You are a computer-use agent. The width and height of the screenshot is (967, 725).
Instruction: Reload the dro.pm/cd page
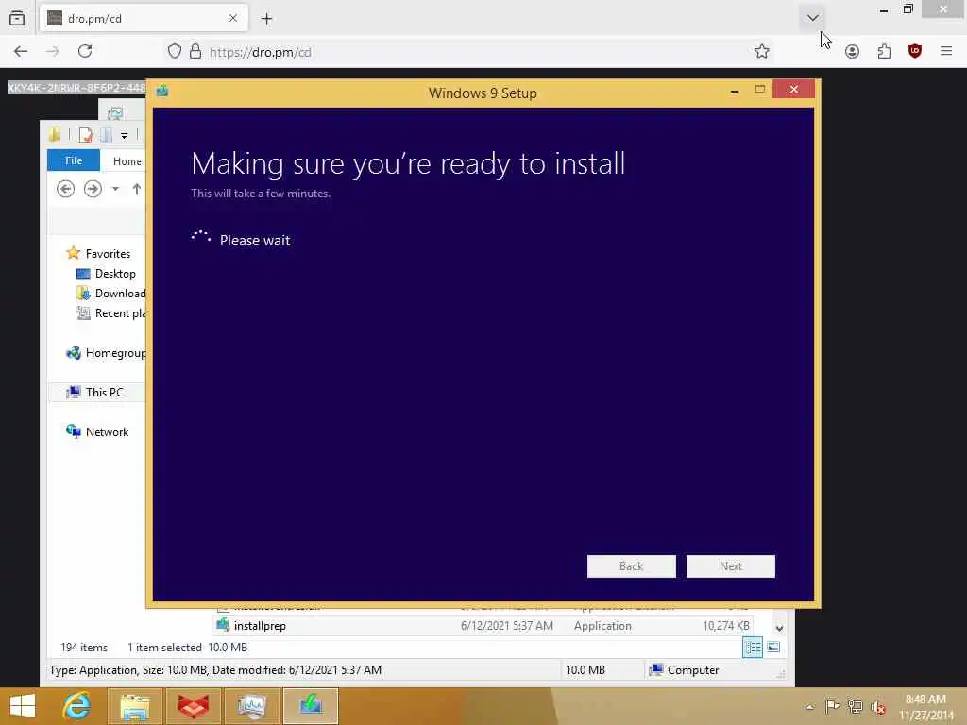point(85,51)
